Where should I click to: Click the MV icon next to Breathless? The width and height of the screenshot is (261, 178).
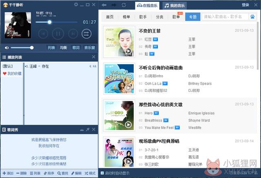click(x=166, y=120)
